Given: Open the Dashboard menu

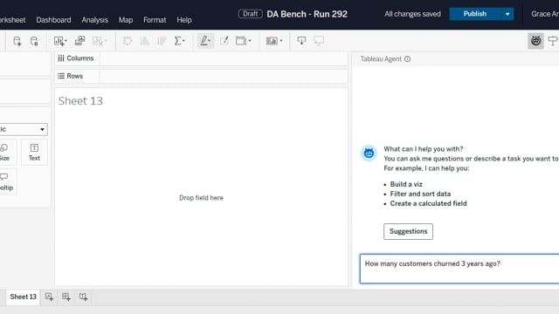Looking at the screenshot, I should [53, 20].
